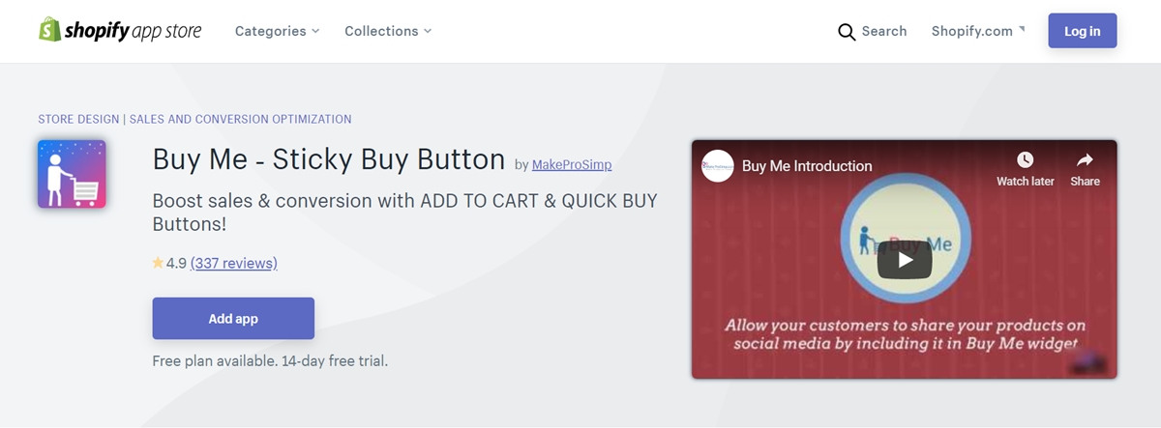This screenshot has width=1161, height=428.
Task: Click the Watch later clock icon
Action: (x=1025, y=159)
